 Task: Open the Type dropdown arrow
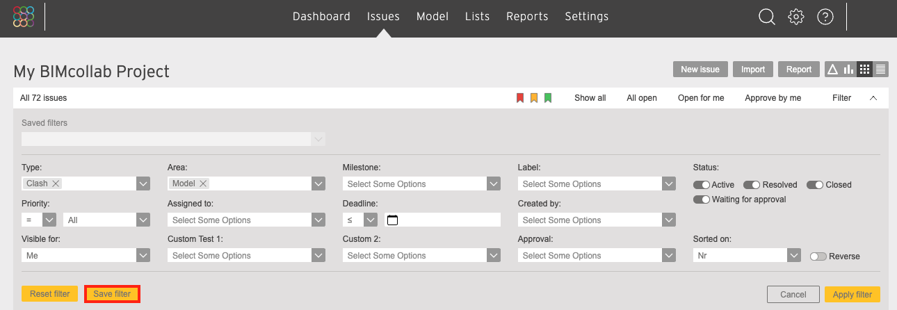(x=143, y=183)
